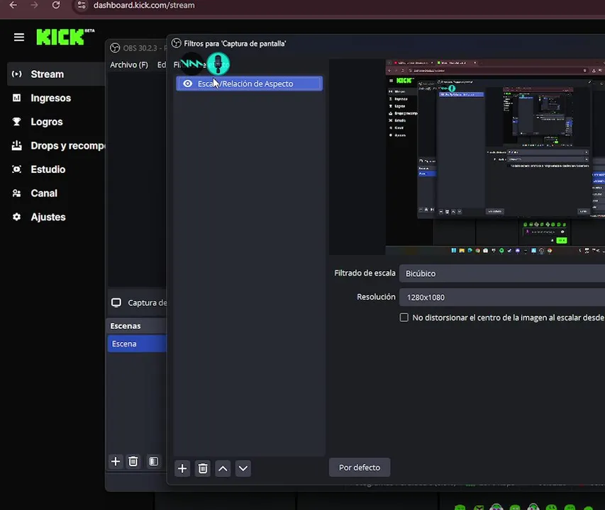Select the Escala/Relación de Aspecto filter
The image size is (605, 510).
(249, 84)
